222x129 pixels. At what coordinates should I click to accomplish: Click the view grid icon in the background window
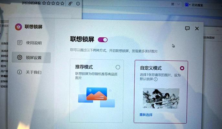coord(173,4)
